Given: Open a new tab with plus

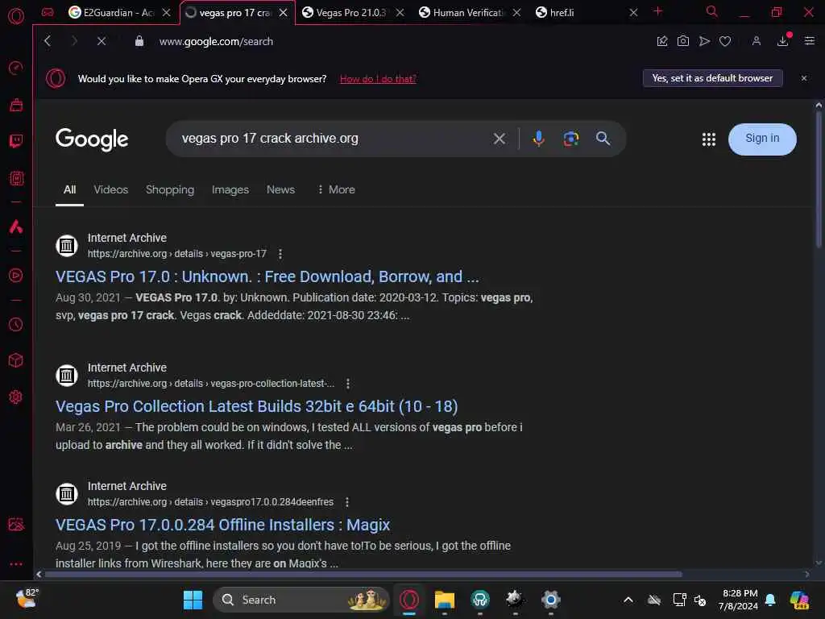Looking at the screenshot, I should [x=657, y=11].
